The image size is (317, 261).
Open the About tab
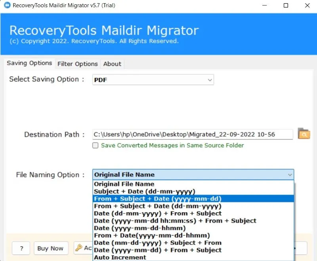click(x=112, y=64)
